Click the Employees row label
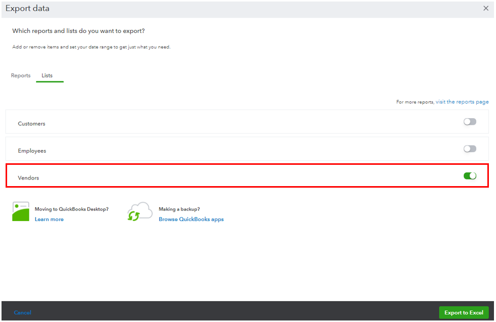The height and width of the screenshot is (322, 496). pos(32,151)
